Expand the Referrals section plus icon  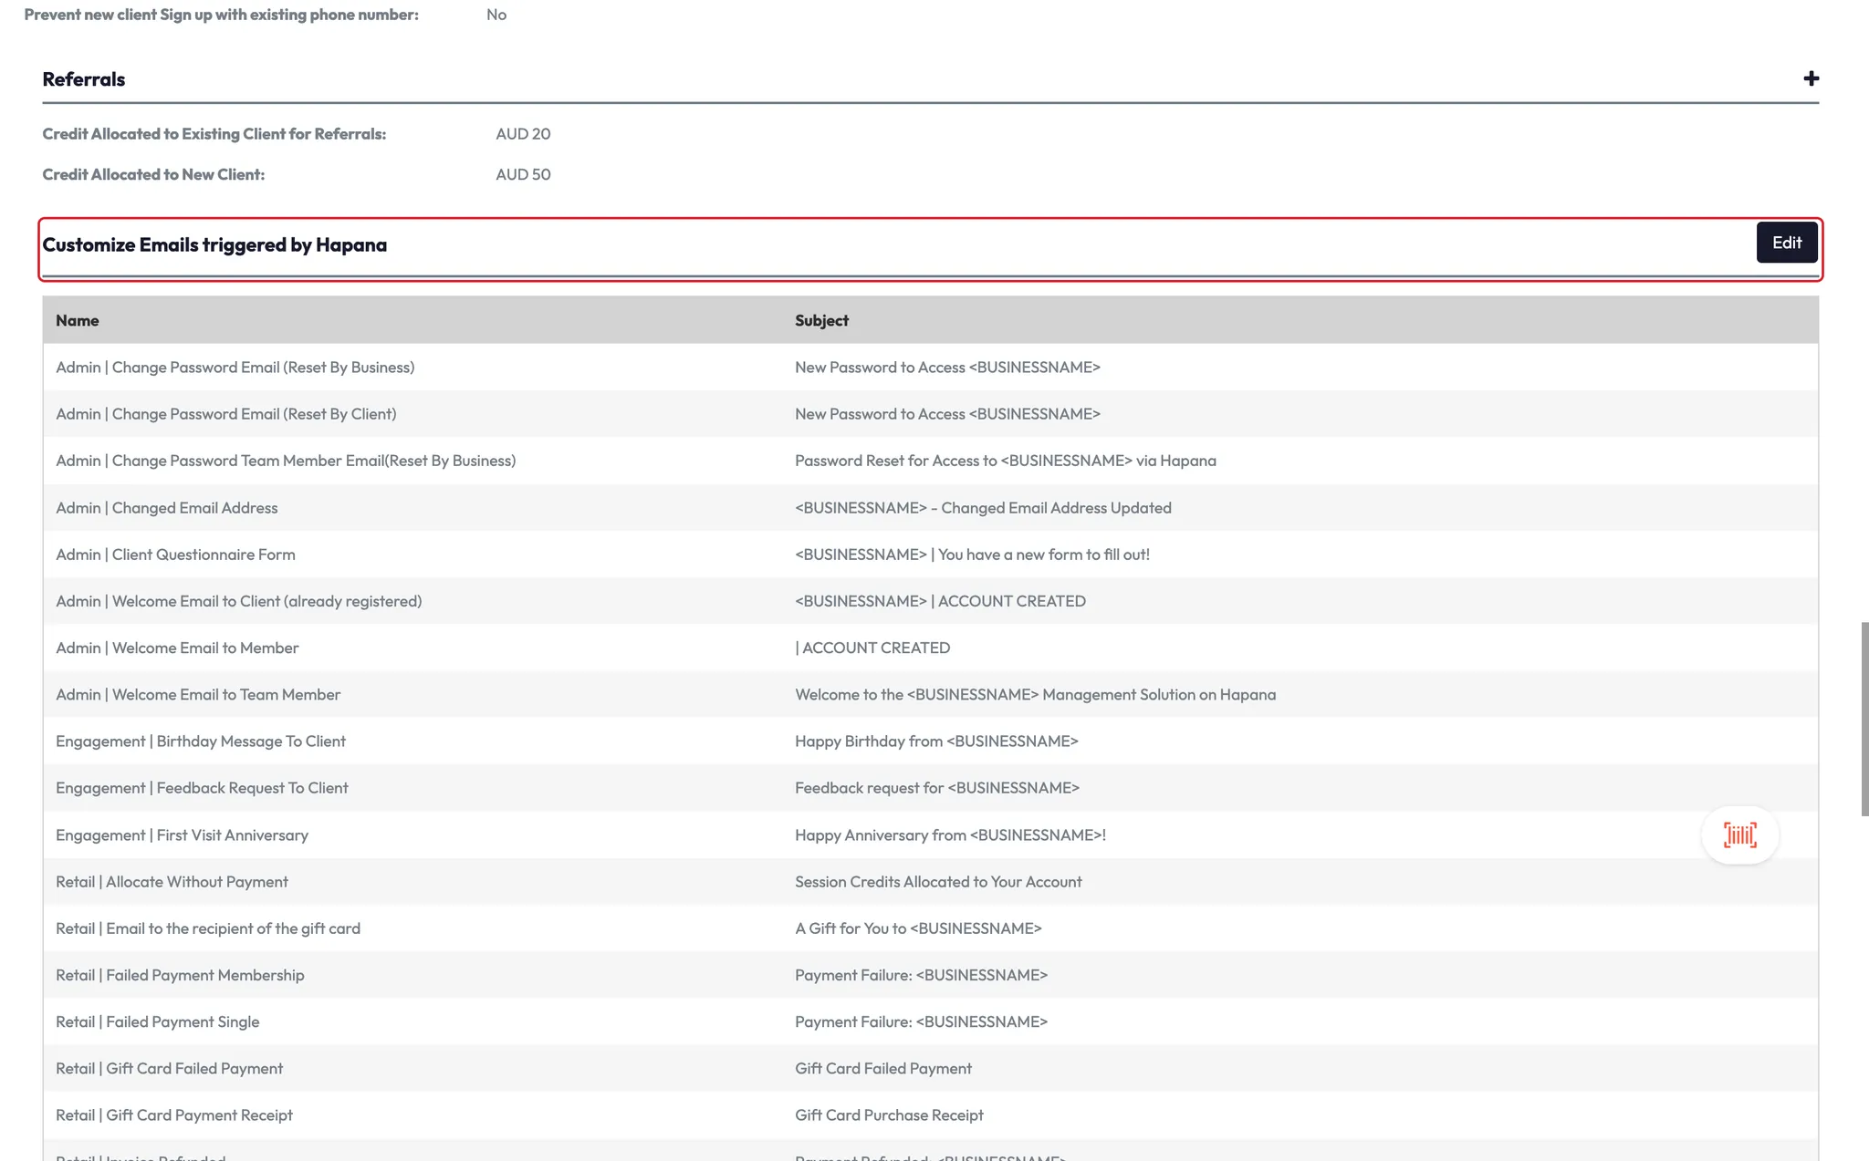(x=1811, y=79)
